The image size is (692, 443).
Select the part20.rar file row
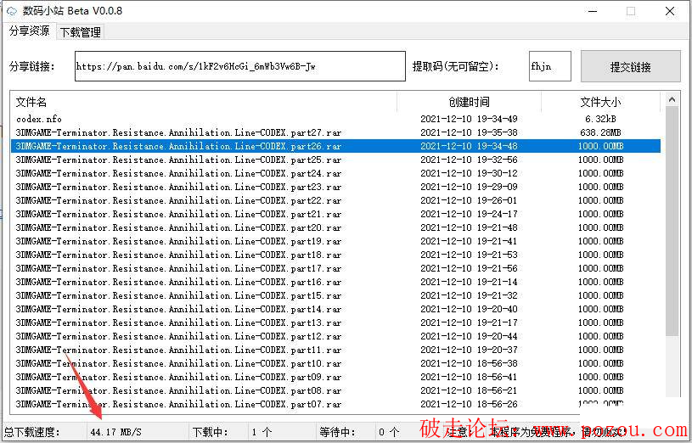pos(336,227)
